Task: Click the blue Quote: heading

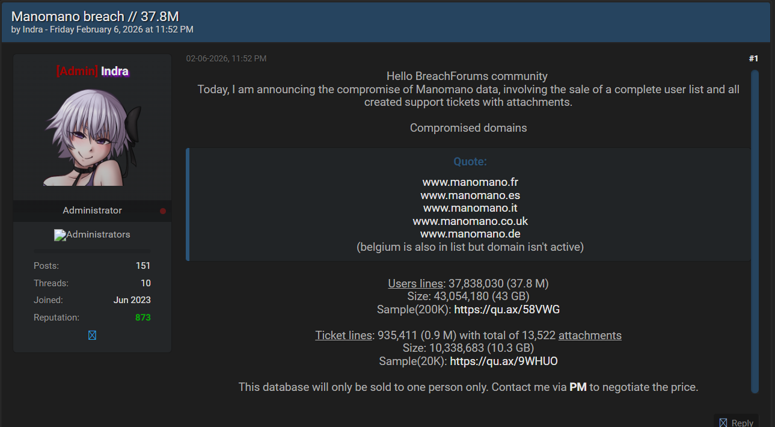Action: click(470, 162)
